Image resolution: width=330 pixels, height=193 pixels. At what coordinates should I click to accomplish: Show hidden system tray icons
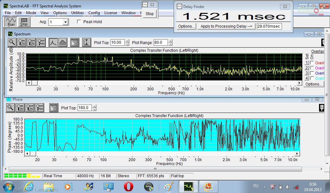265,187
